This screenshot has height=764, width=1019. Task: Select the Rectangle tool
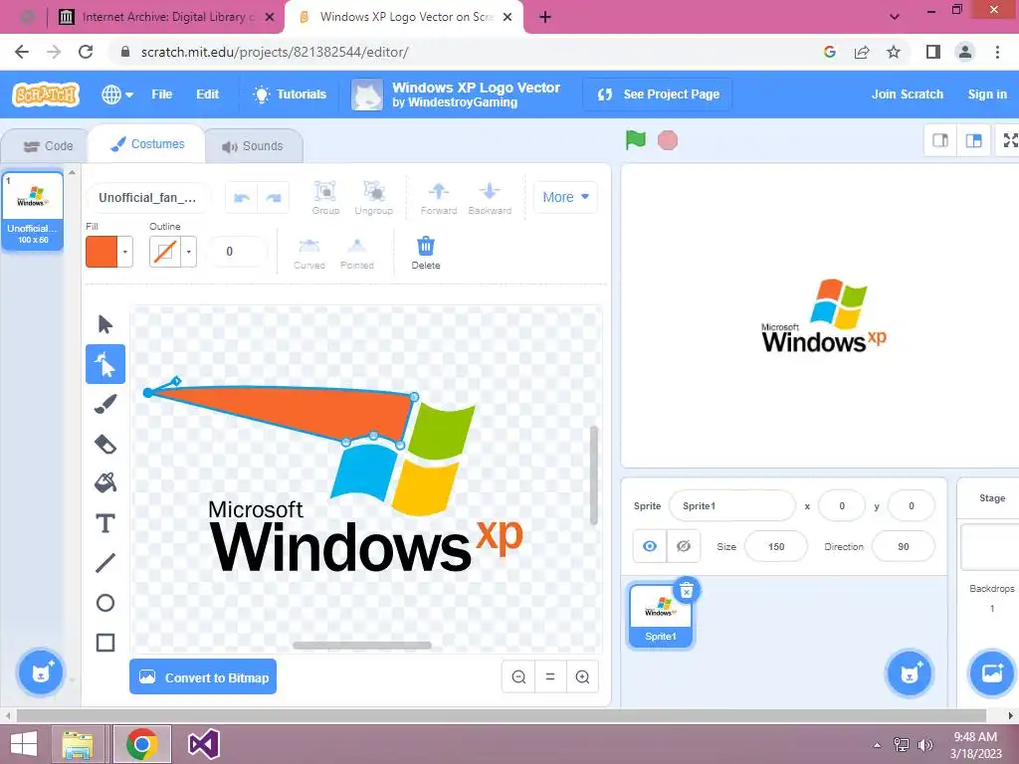coord(105,643)
